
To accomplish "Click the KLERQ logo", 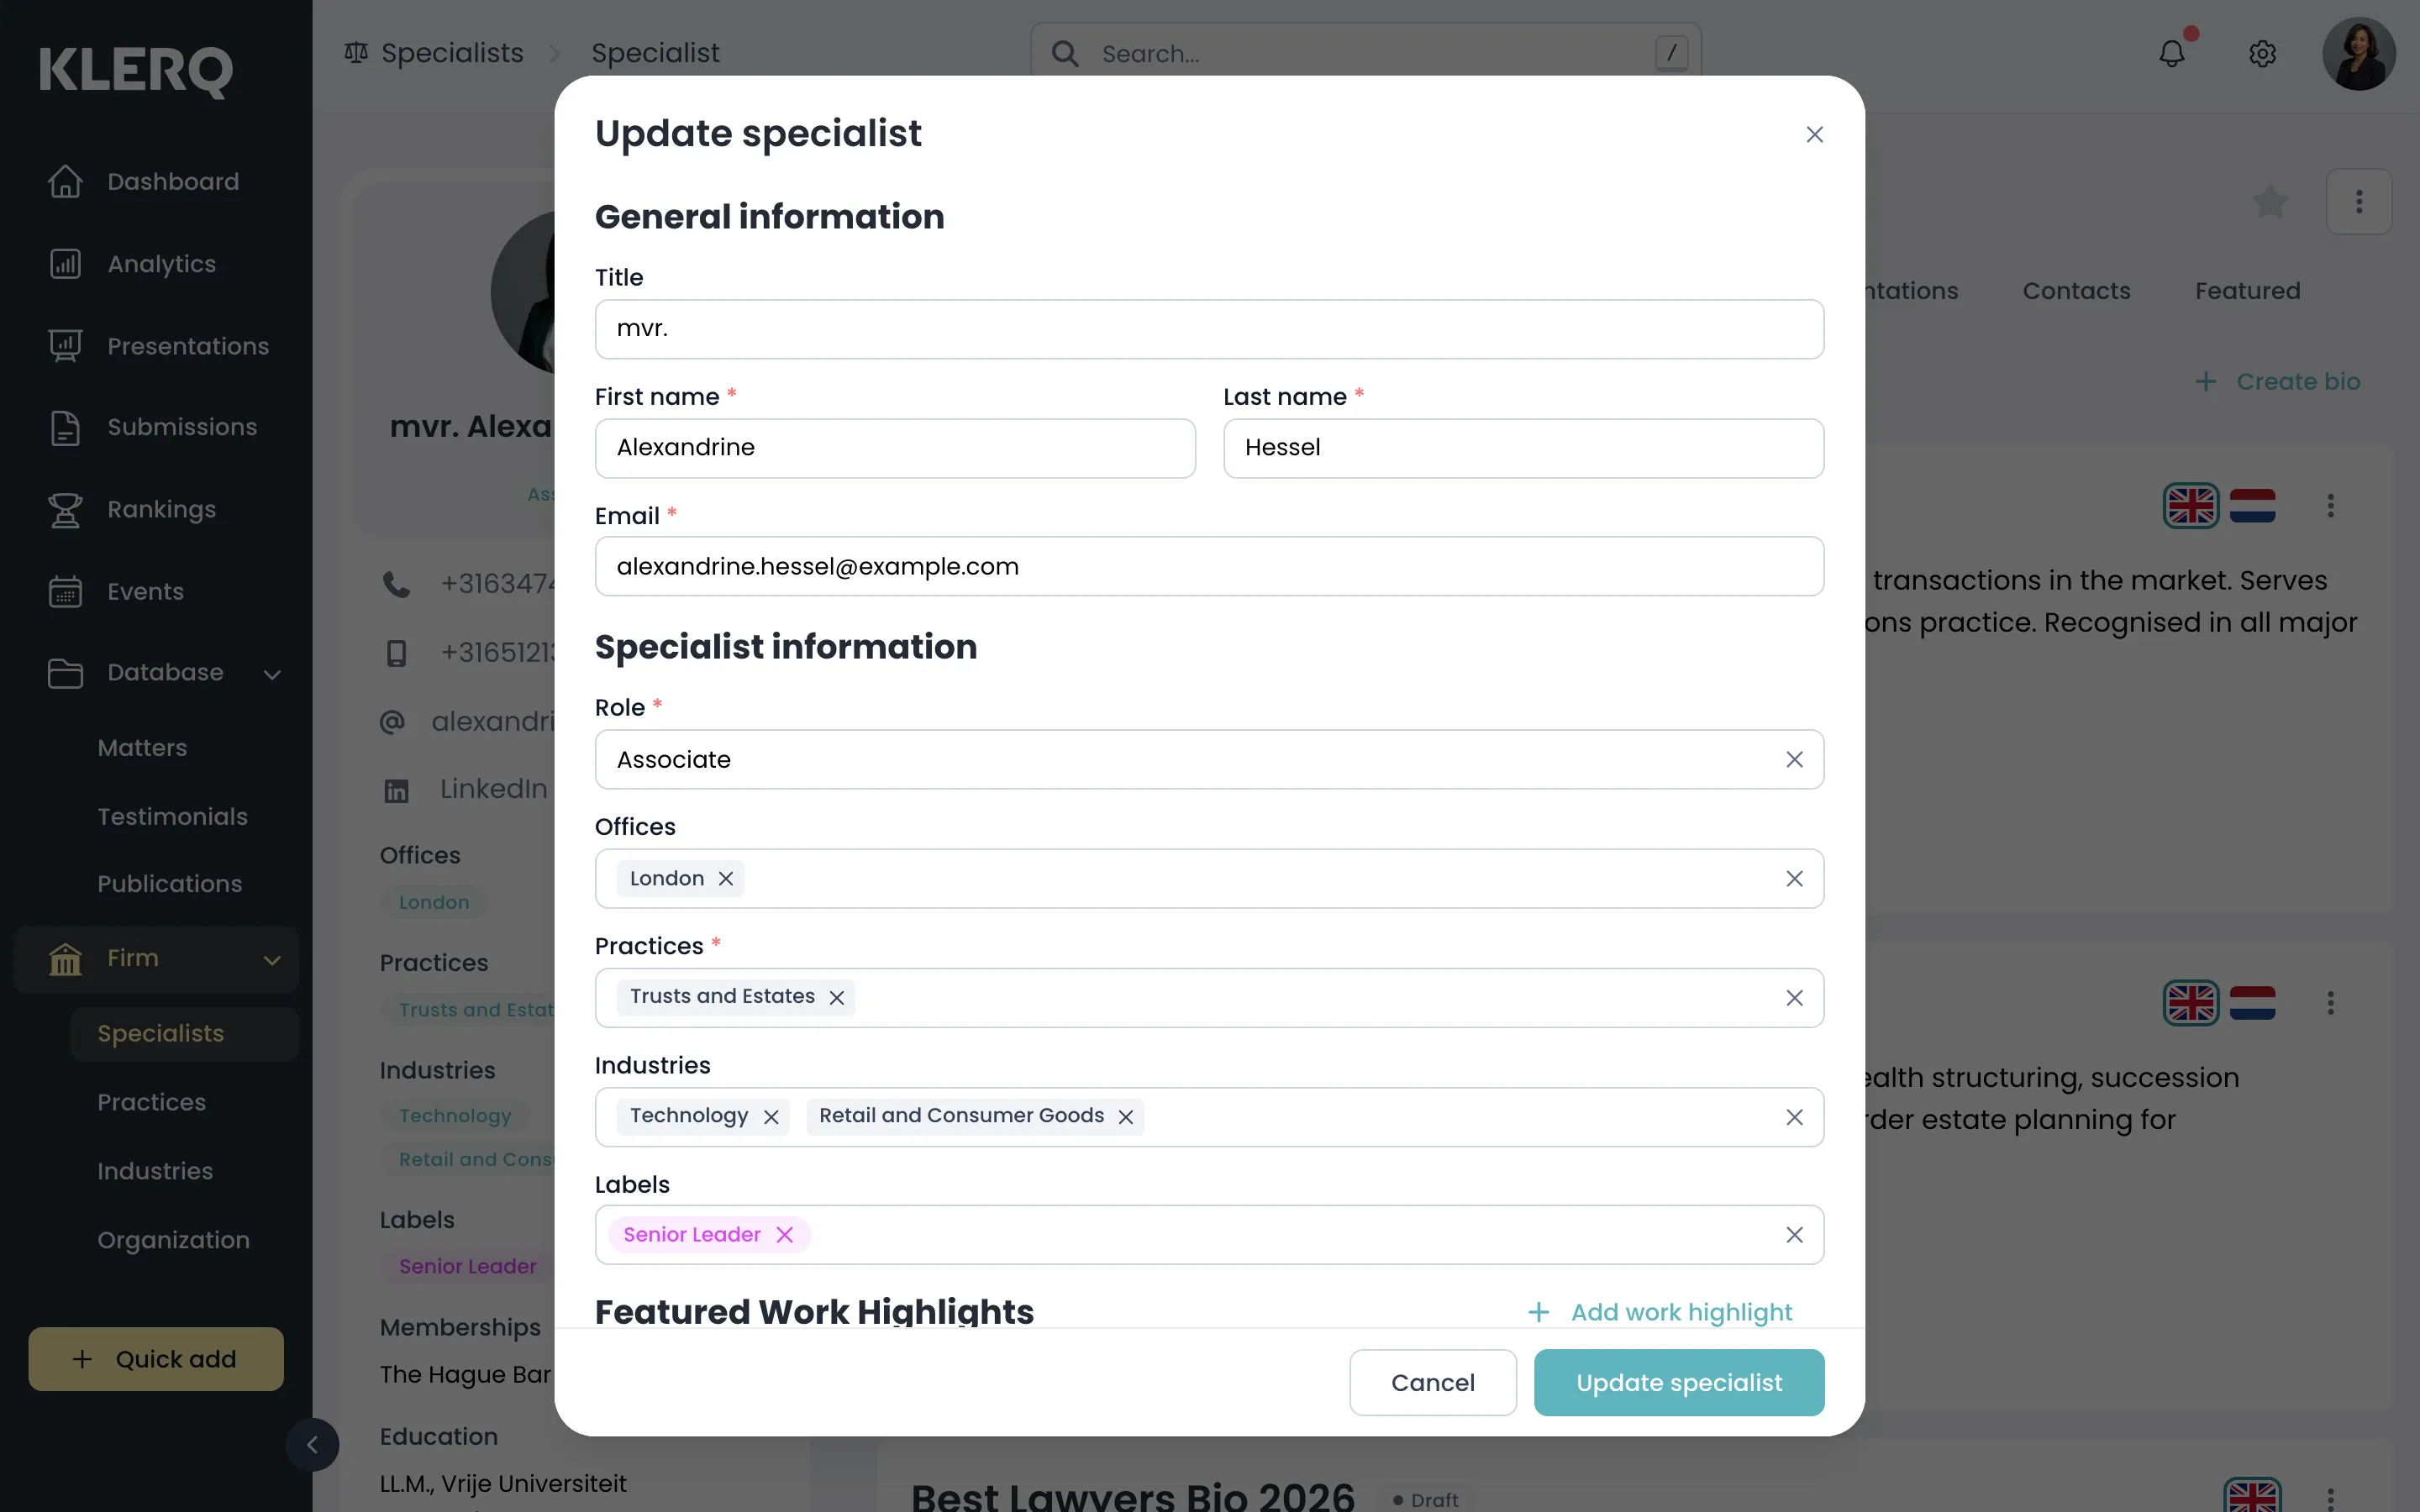I will tap(136, 71).
